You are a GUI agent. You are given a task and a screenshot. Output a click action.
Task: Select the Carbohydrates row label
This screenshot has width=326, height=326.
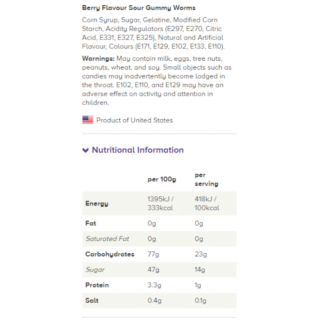[110, 254]
